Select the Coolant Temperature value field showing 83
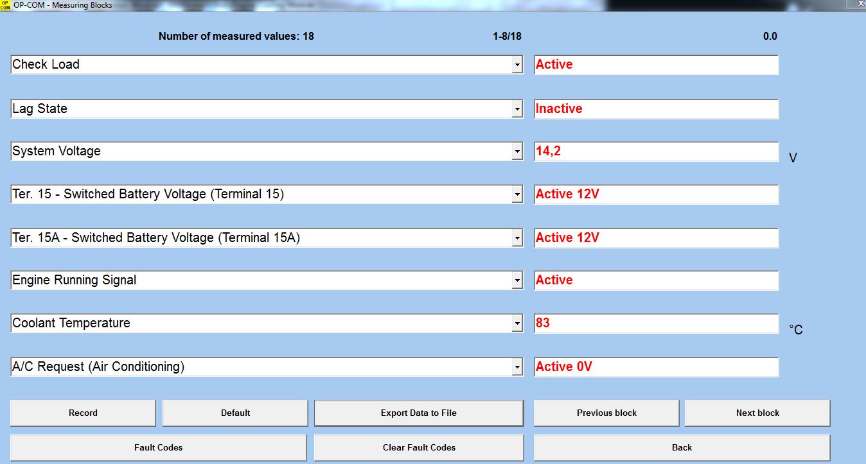 (656, 323)
